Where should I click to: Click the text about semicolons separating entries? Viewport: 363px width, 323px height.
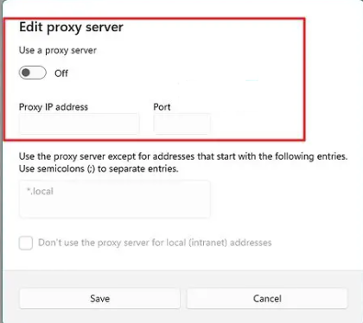99,168
